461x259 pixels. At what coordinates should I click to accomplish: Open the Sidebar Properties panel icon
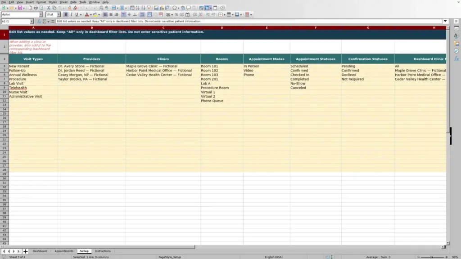tap(456, 29)
